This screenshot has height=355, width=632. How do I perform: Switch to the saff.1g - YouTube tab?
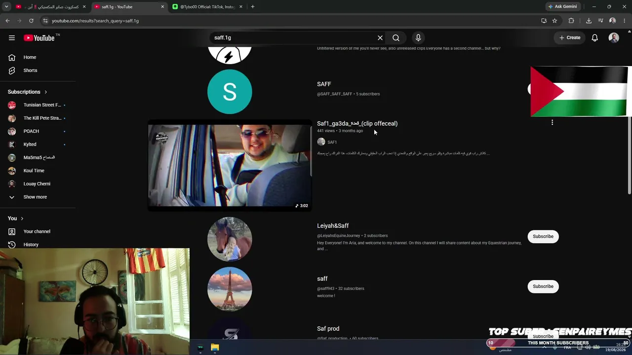(129, 7)
